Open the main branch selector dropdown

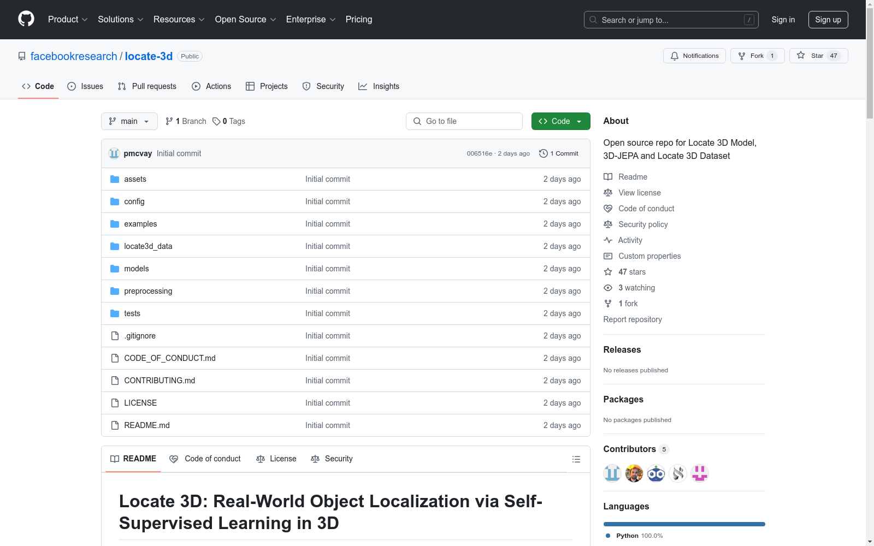[x=129, y=121]
